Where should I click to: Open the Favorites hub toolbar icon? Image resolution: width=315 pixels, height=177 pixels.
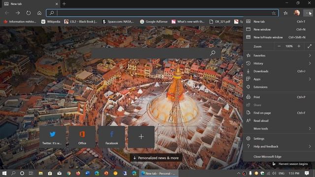point(285,13)
